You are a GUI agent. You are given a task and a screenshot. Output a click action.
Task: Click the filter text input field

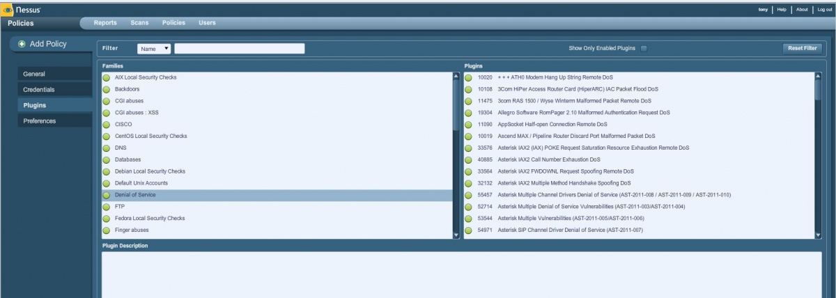pyautogui.click(x=240, y=49)
